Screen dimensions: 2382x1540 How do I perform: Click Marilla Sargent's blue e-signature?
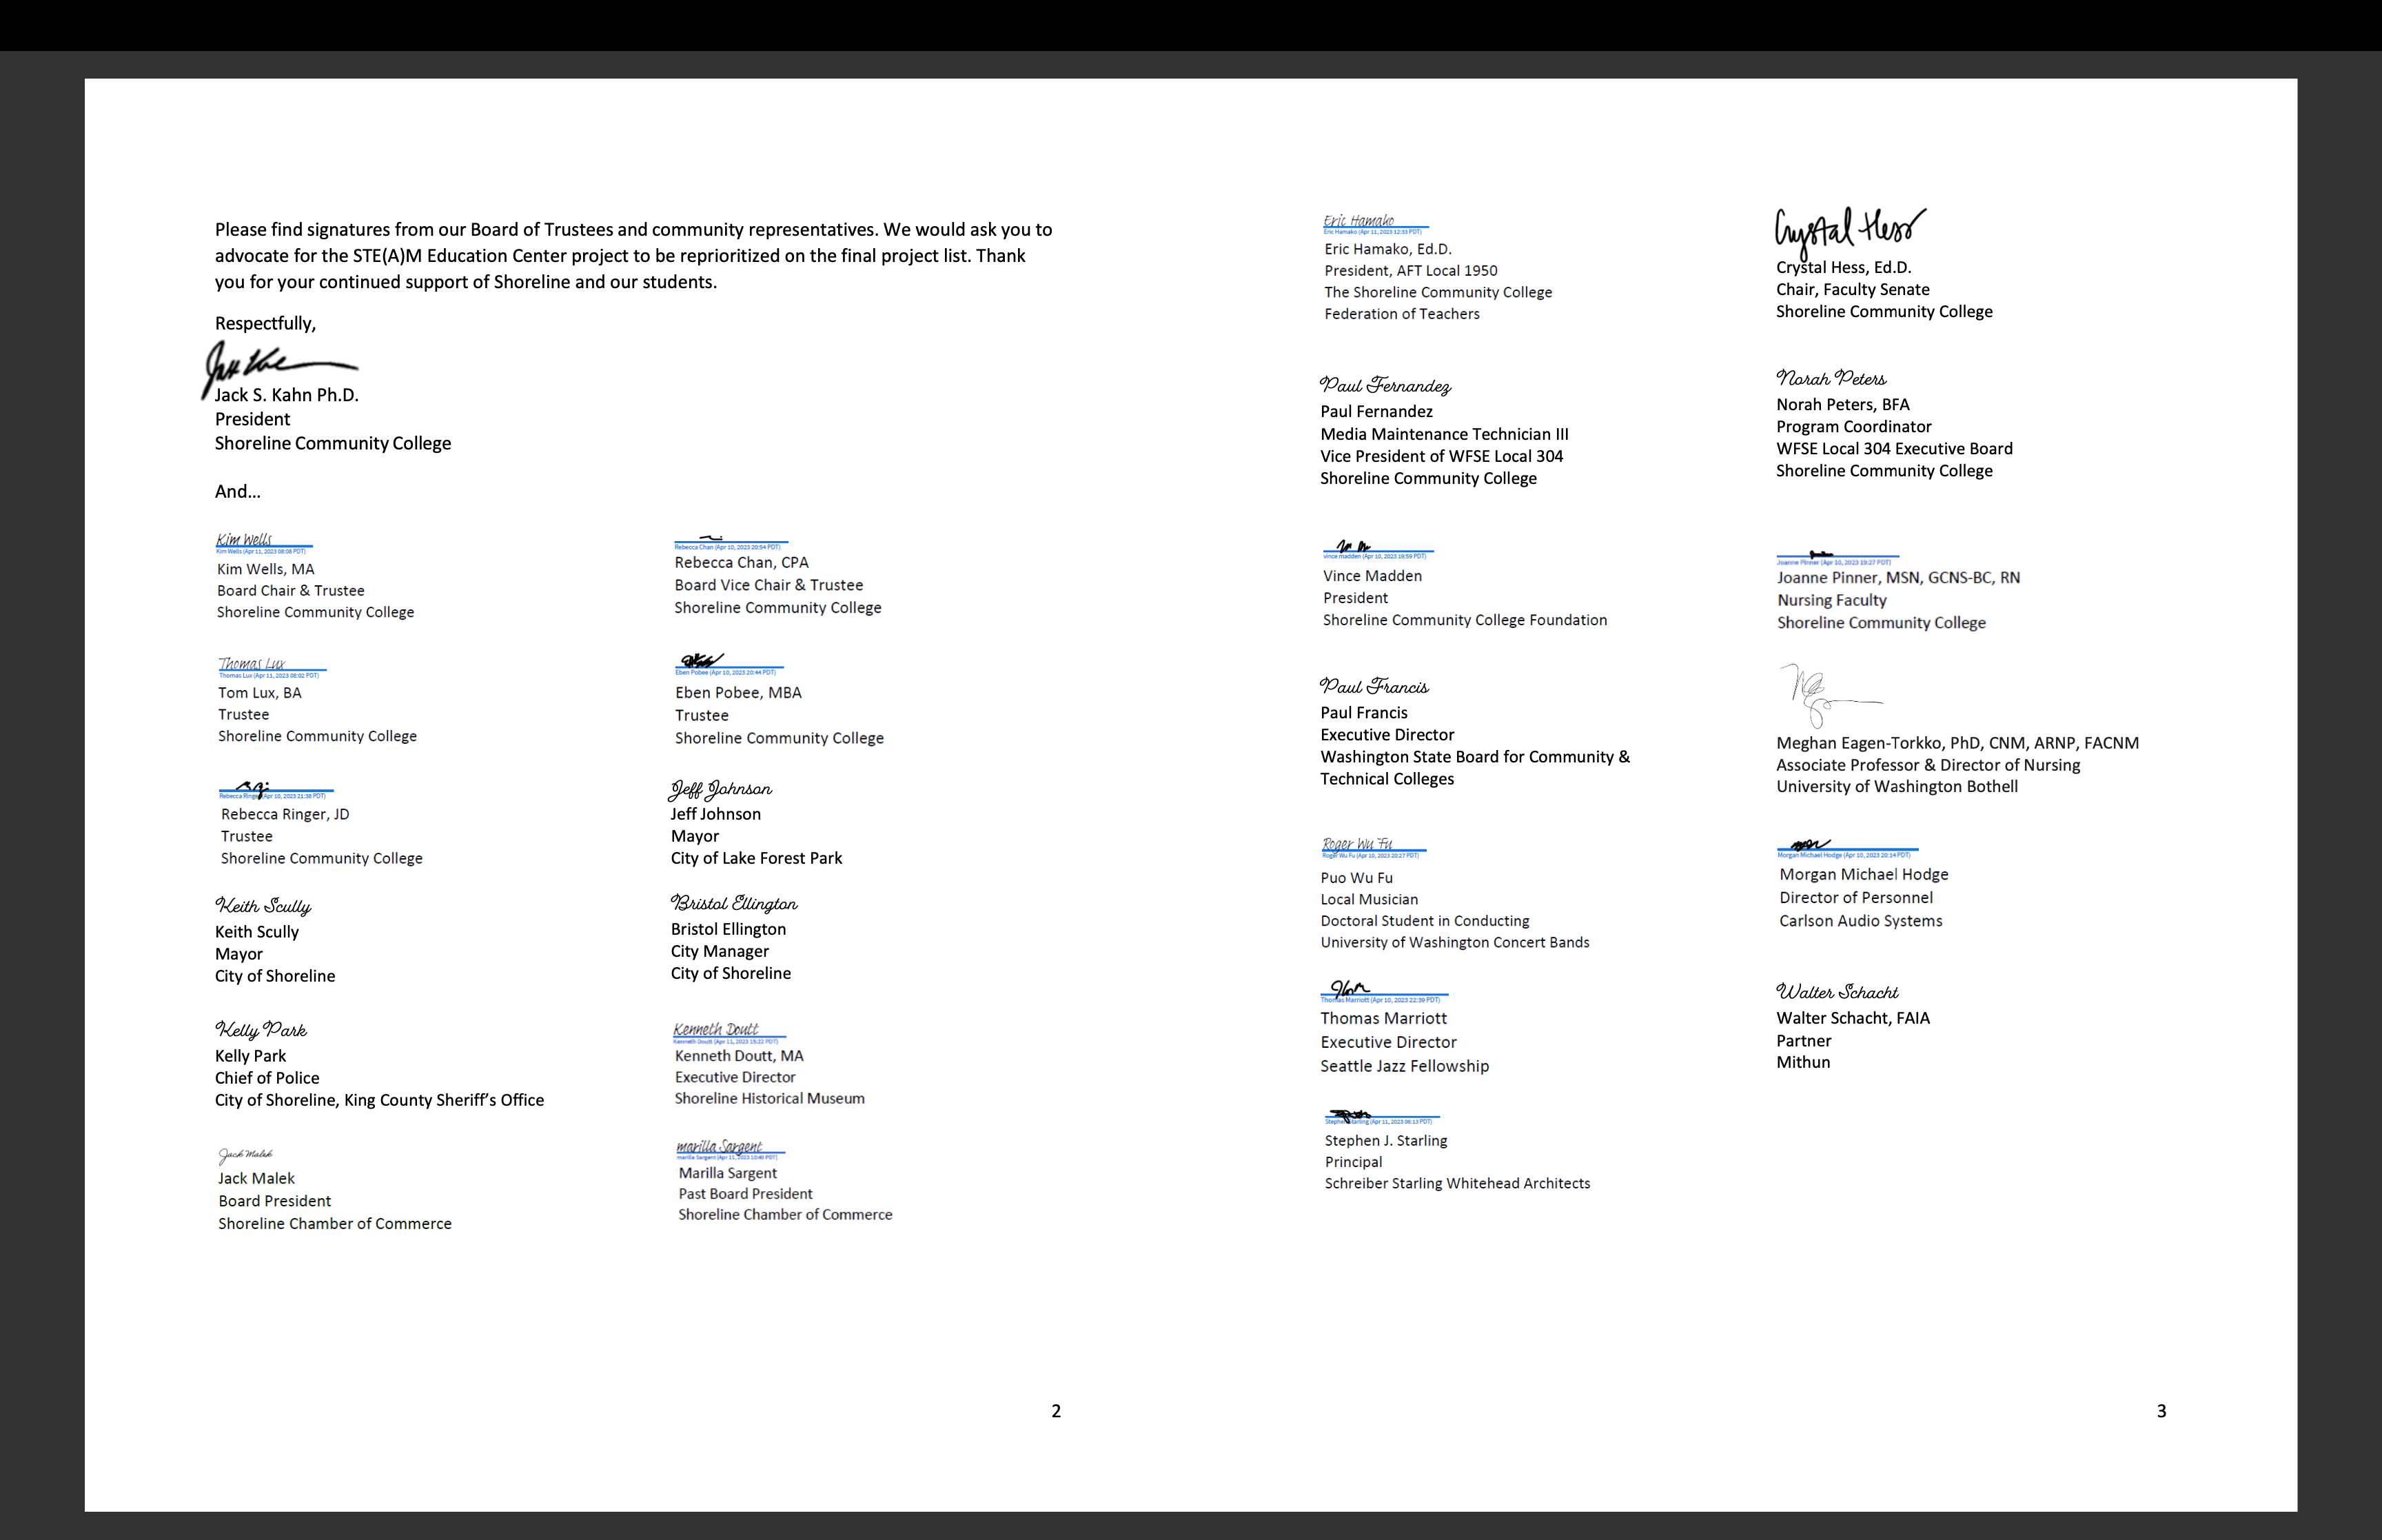(x=720, y=1147)
